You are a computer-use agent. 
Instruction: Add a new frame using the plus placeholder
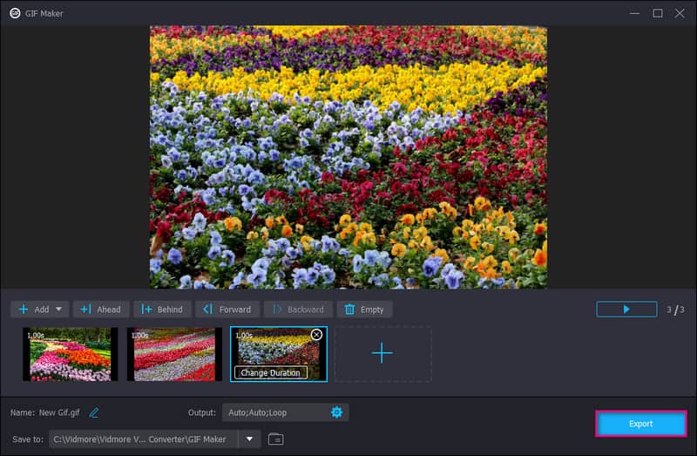382,354
